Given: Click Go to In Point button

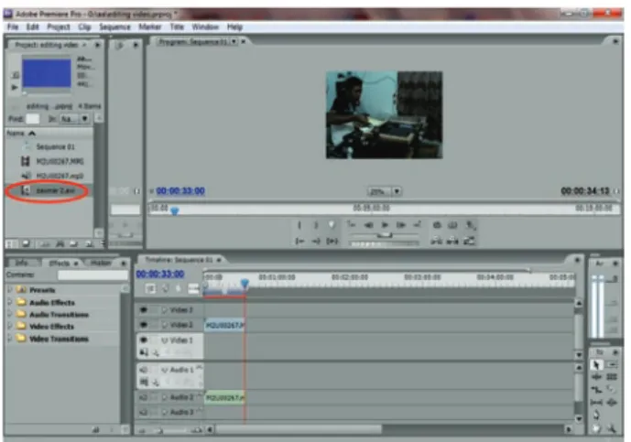Looking at the screenshot, I should click(299, 242).
